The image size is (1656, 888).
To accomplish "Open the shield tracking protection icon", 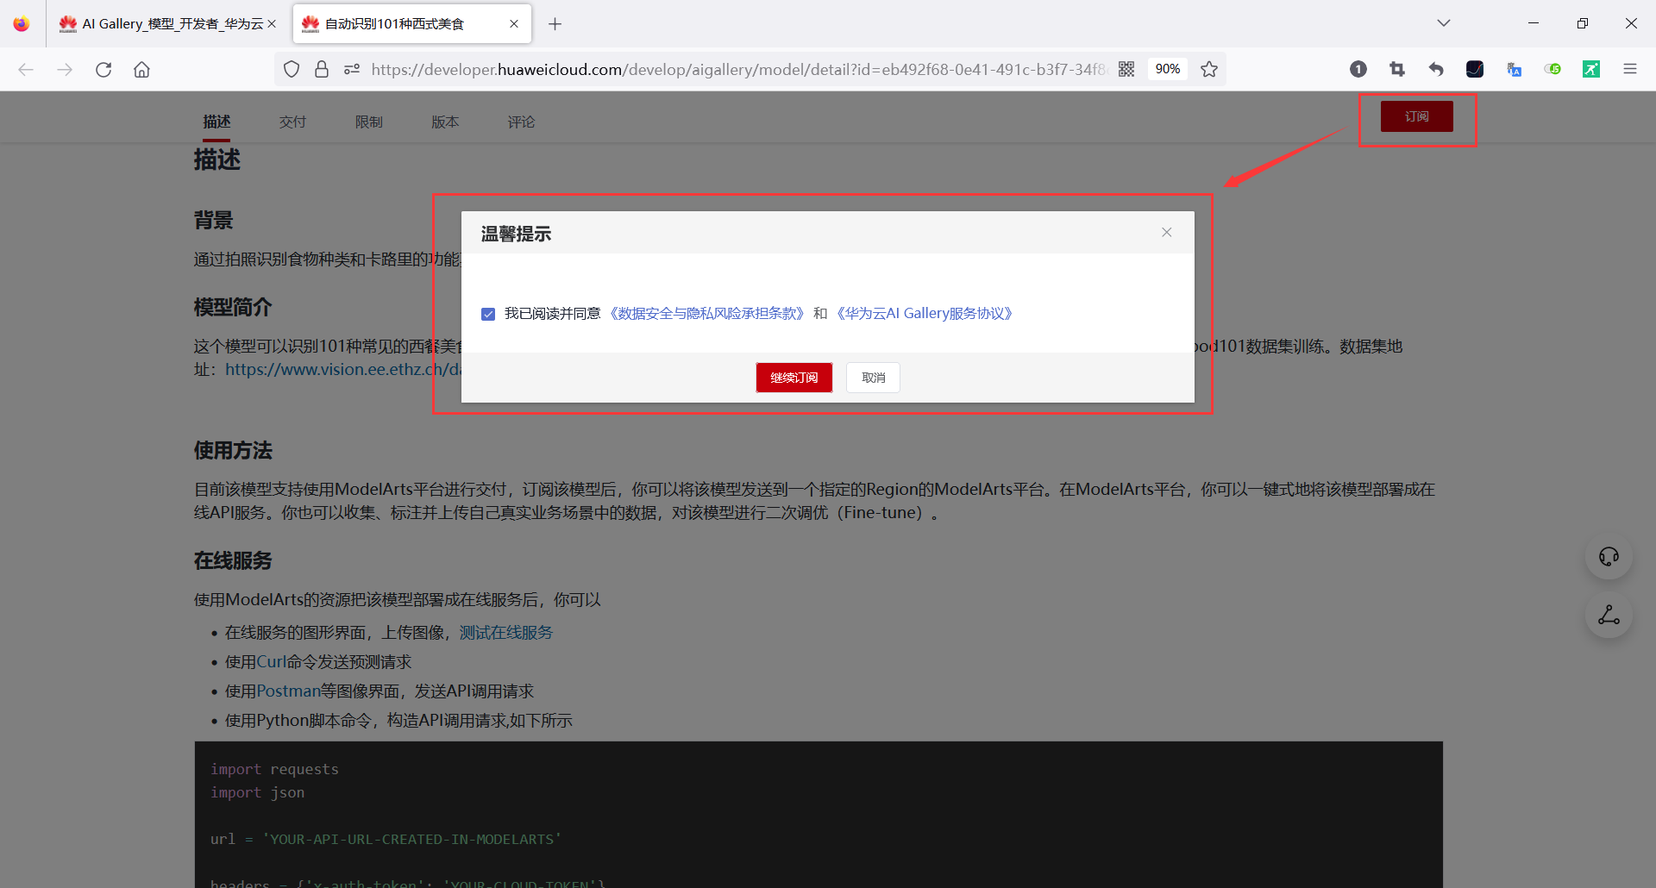I will tap(292, 69).
